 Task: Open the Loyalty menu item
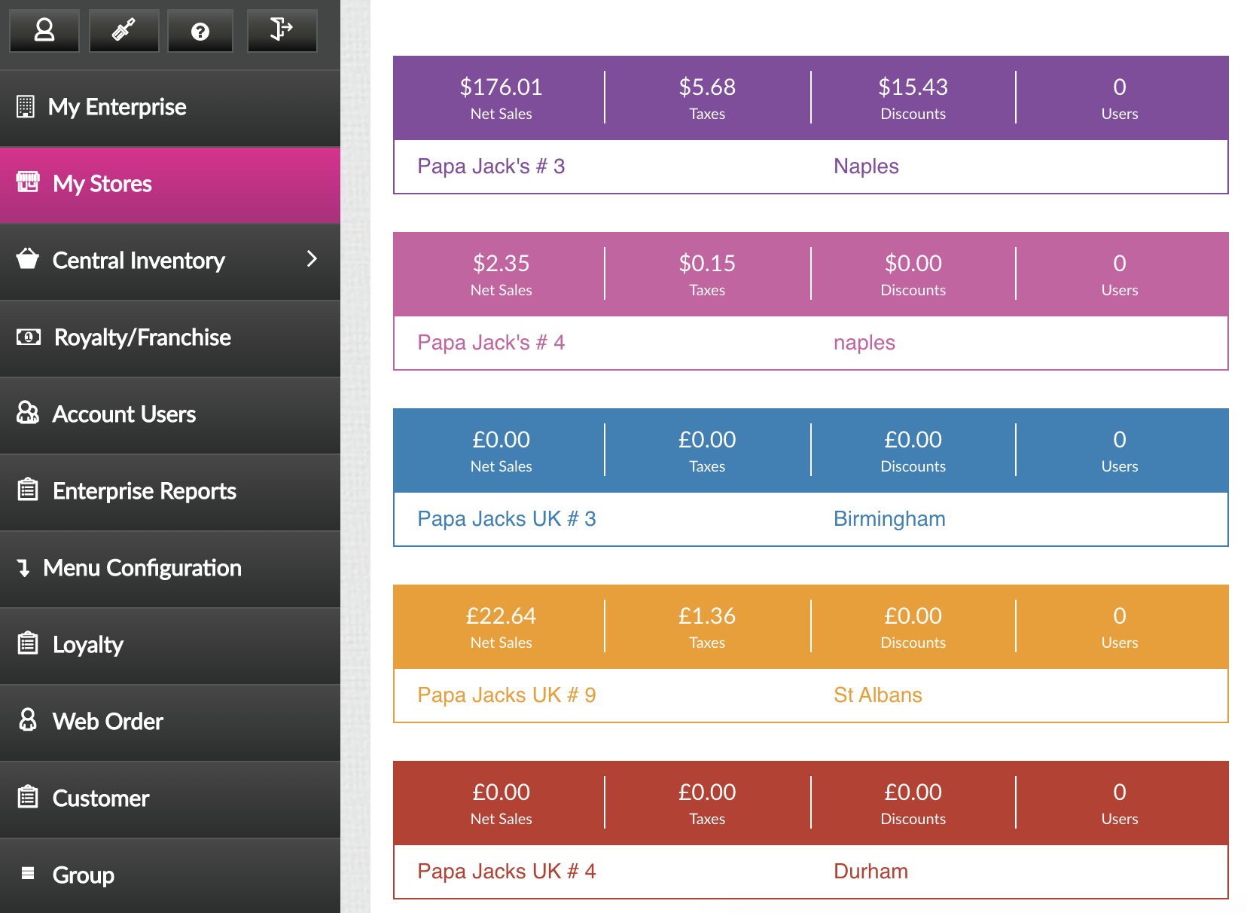(88, 645)
